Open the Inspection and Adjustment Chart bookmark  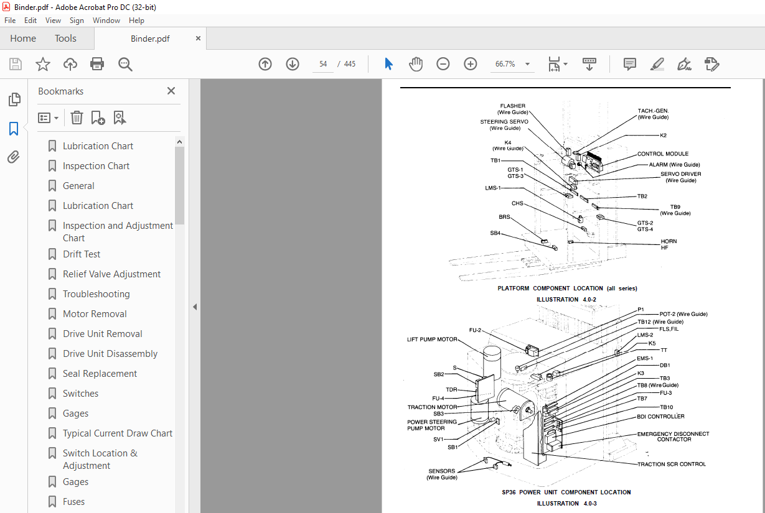(118, 232)
